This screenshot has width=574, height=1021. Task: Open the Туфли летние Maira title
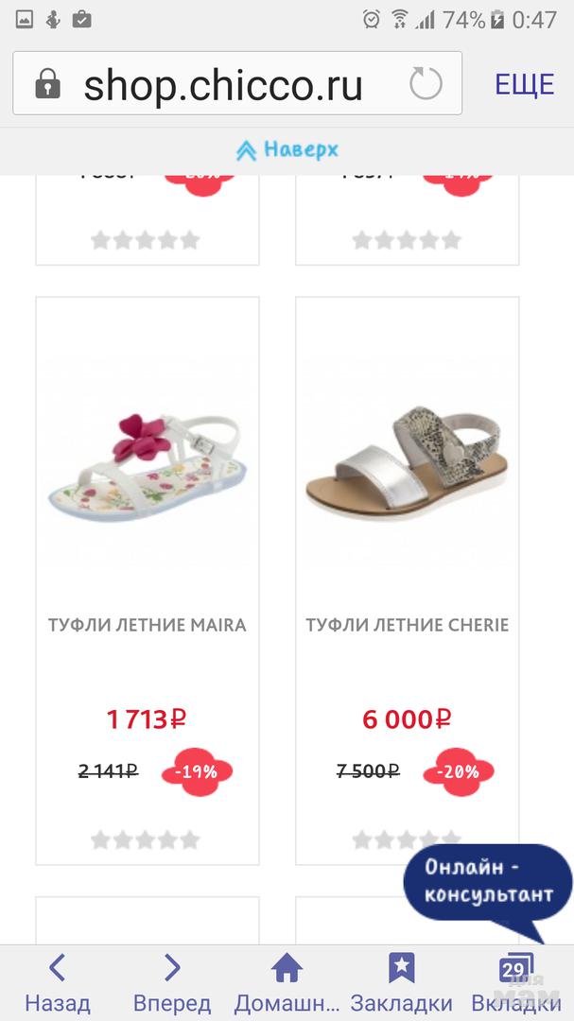click(x=147, y=625)
